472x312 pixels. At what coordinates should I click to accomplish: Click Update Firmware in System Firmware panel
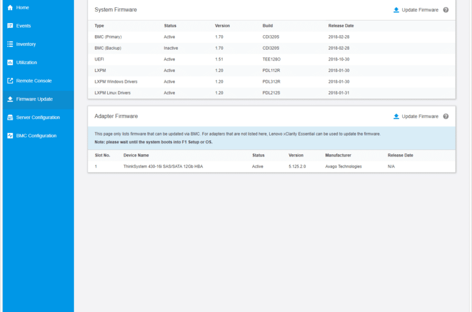tap(420, 10)
